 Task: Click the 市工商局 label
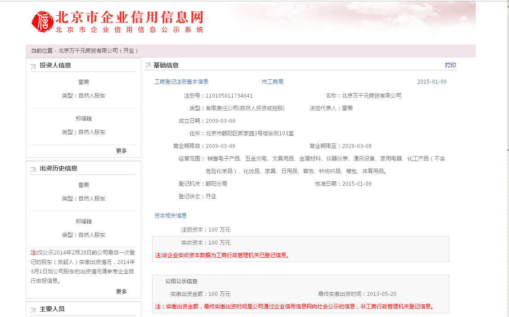click(x=273, y=82)
